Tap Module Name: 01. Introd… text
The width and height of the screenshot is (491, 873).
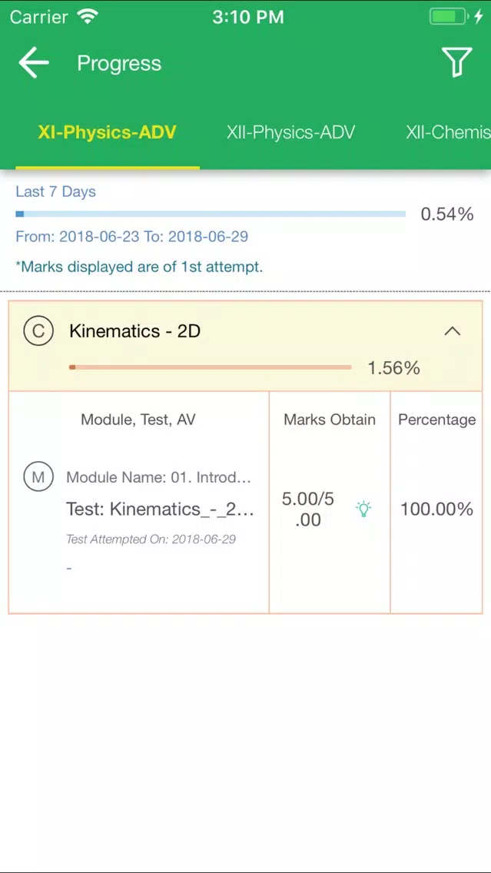158,477
